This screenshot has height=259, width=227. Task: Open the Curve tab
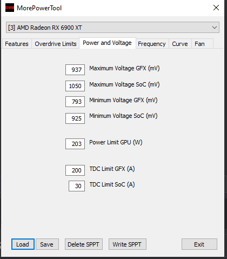point(180,44)
